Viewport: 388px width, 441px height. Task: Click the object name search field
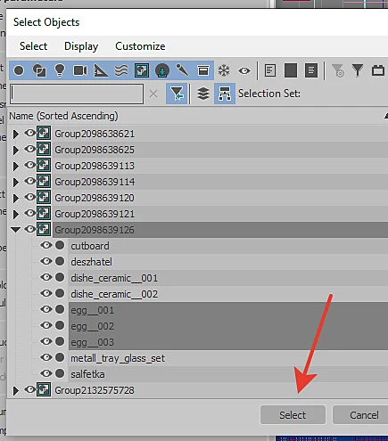coord(77,94)
